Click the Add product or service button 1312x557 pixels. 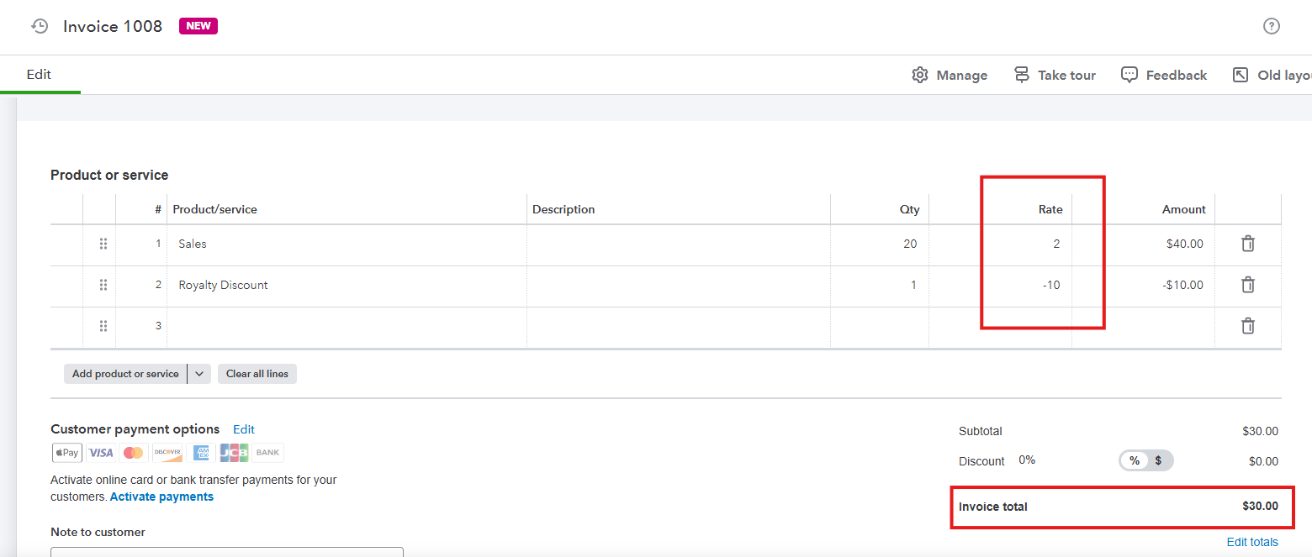tap(125, 374)
